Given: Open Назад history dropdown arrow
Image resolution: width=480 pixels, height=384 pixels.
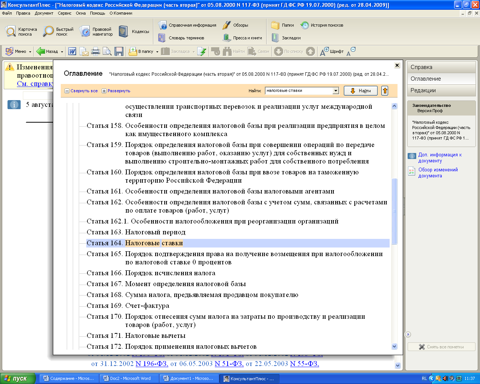Looking at the screenshot, I should tap(62, 52).
